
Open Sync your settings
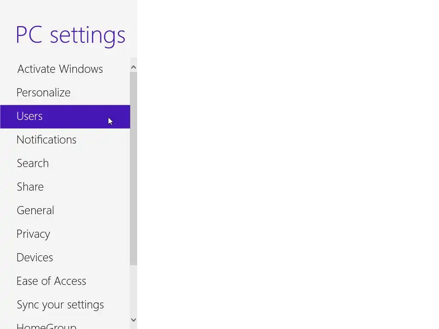pos(65,305)
